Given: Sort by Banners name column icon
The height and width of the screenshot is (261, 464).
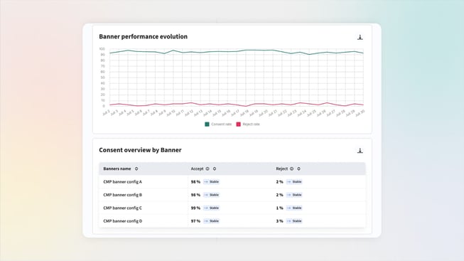Looking at the screenshot, I should point(136,169).
